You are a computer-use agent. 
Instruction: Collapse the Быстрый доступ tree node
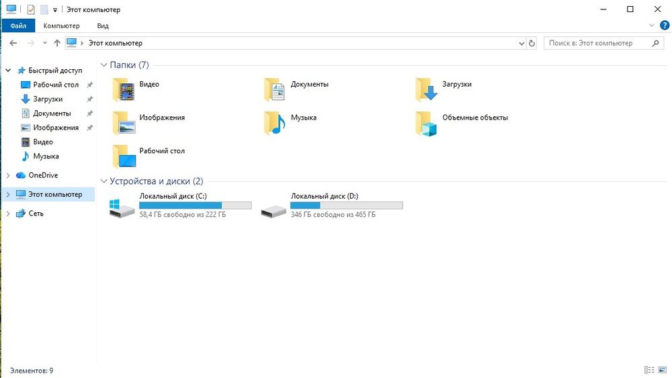(8, 70)
